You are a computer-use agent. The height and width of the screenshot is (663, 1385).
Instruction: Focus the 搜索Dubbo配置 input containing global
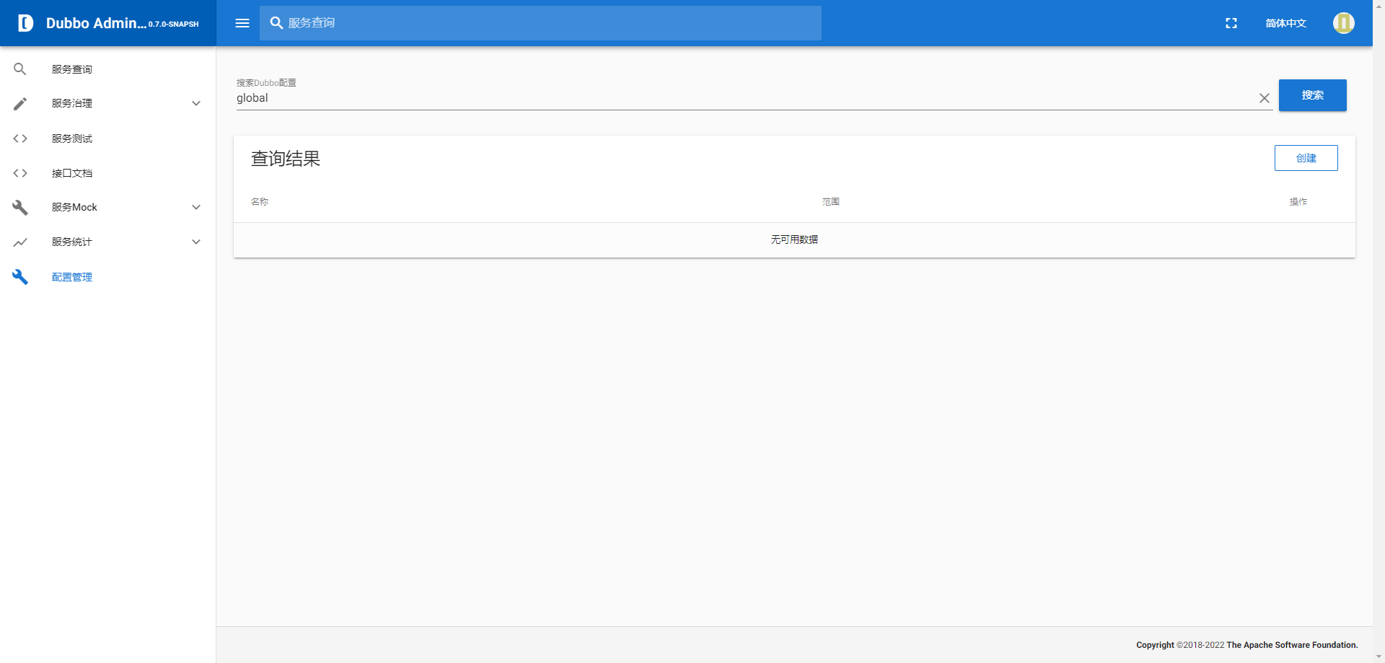(x=745, y=98)
